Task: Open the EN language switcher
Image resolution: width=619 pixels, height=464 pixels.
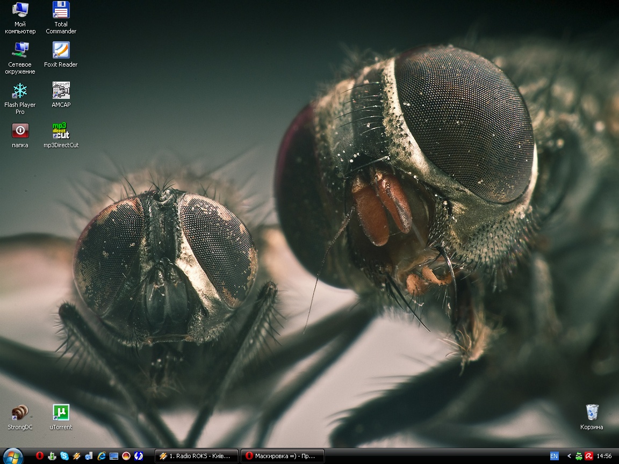Action: click(x=554, y=456)
